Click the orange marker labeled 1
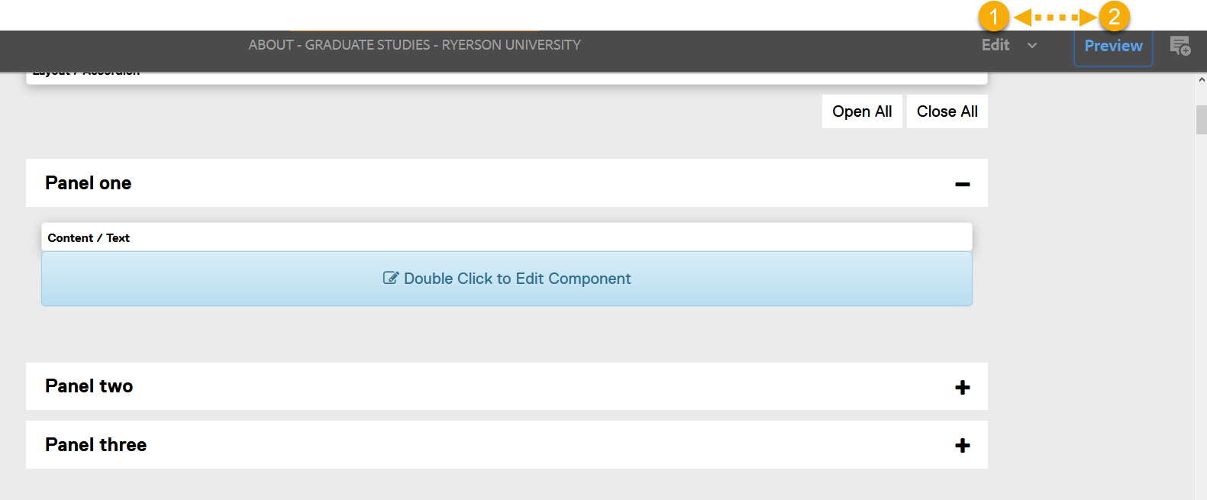 coord(994,16)
